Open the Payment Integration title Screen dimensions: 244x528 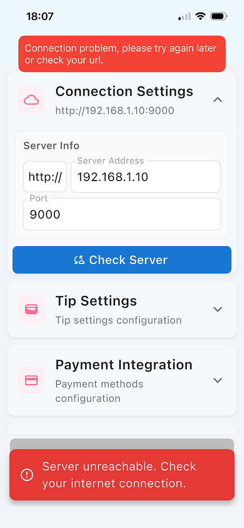pyautogui.click(x=124, y=365)
